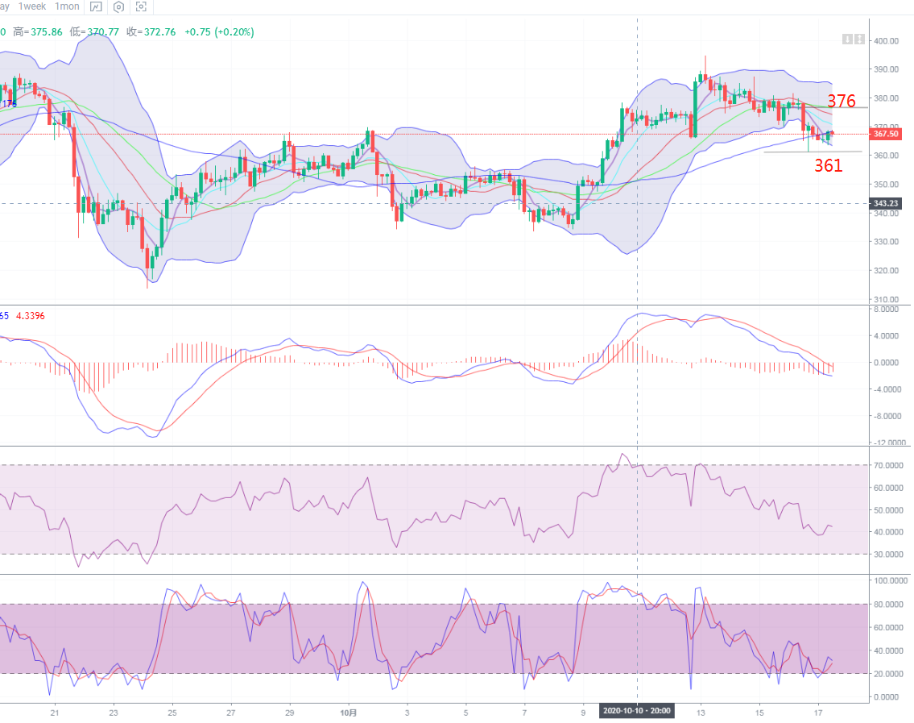Click the change value +0.75 (+0.20%)
The image size is (914, 723).
(219, 32)
